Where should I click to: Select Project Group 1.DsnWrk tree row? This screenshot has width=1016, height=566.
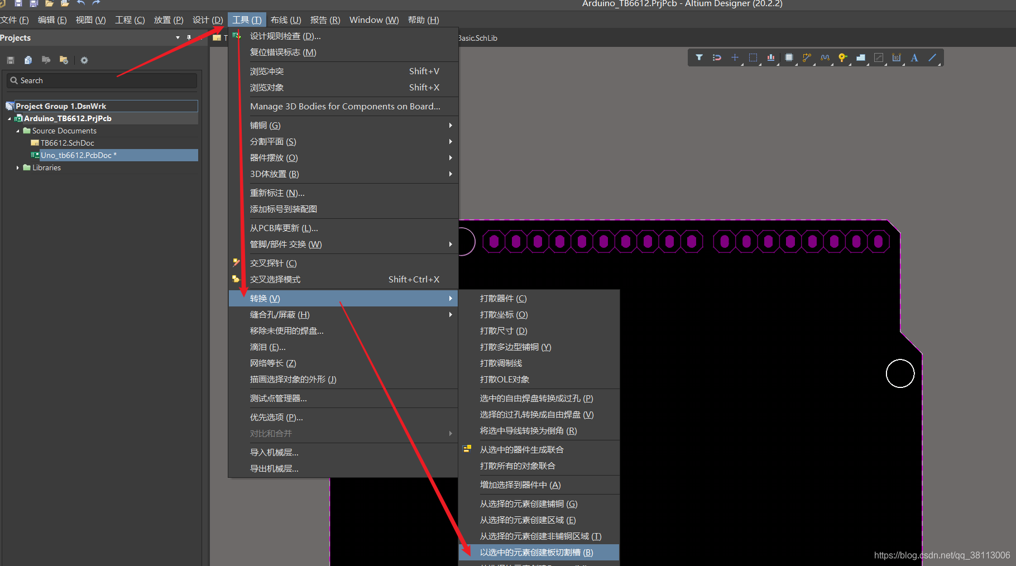coord(102,106)
